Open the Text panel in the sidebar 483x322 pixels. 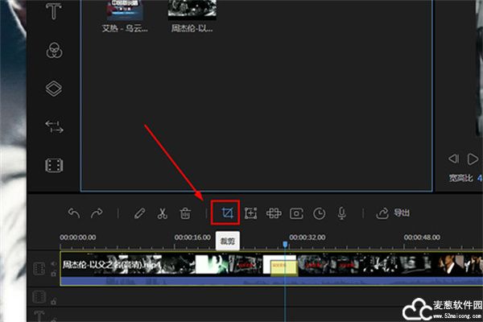tap(54, 11)
